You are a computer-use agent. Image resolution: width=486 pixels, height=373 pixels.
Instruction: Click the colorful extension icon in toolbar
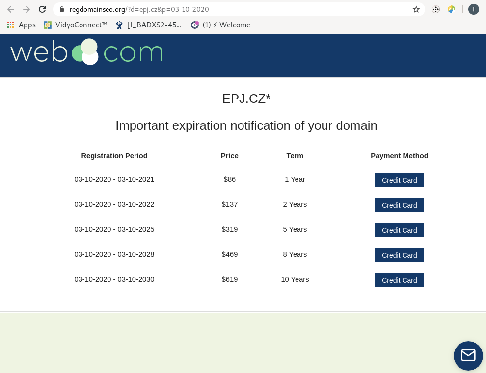[x=452, y=9]
